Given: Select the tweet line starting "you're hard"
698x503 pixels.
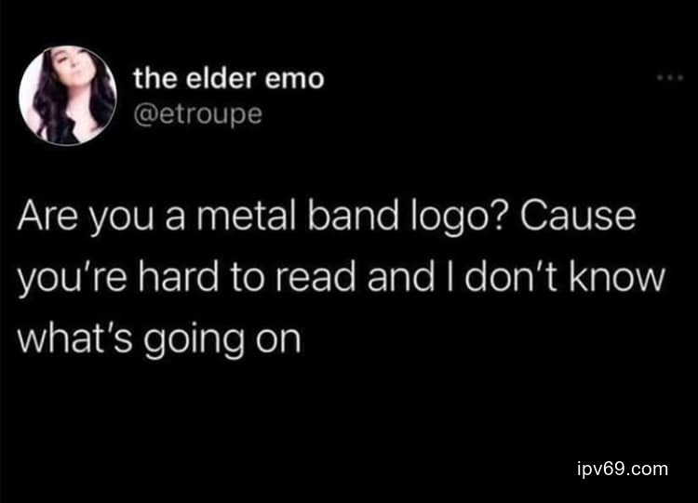Looking at the screenshot, I should click(x=341, y=278).
